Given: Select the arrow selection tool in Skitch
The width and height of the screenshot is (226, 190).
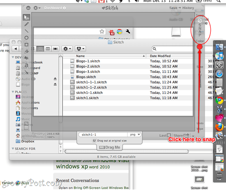Looking at the screenshot, I should coord(26,17).
